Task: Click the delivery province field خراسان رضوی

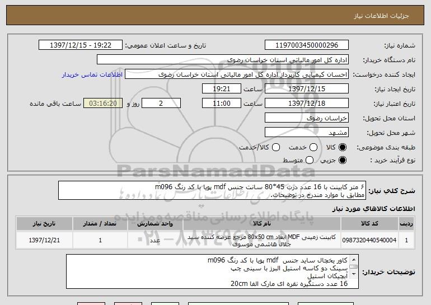Action: tap(307, 118)
